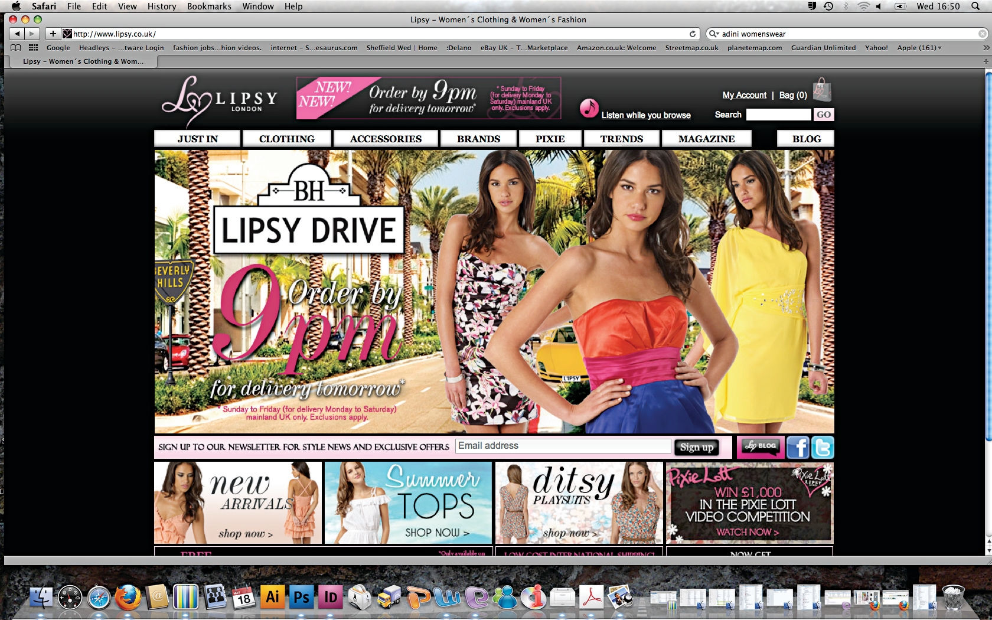Show all bookmarks book icon
This screenshot has height=620, width=992.
point(16,48)
